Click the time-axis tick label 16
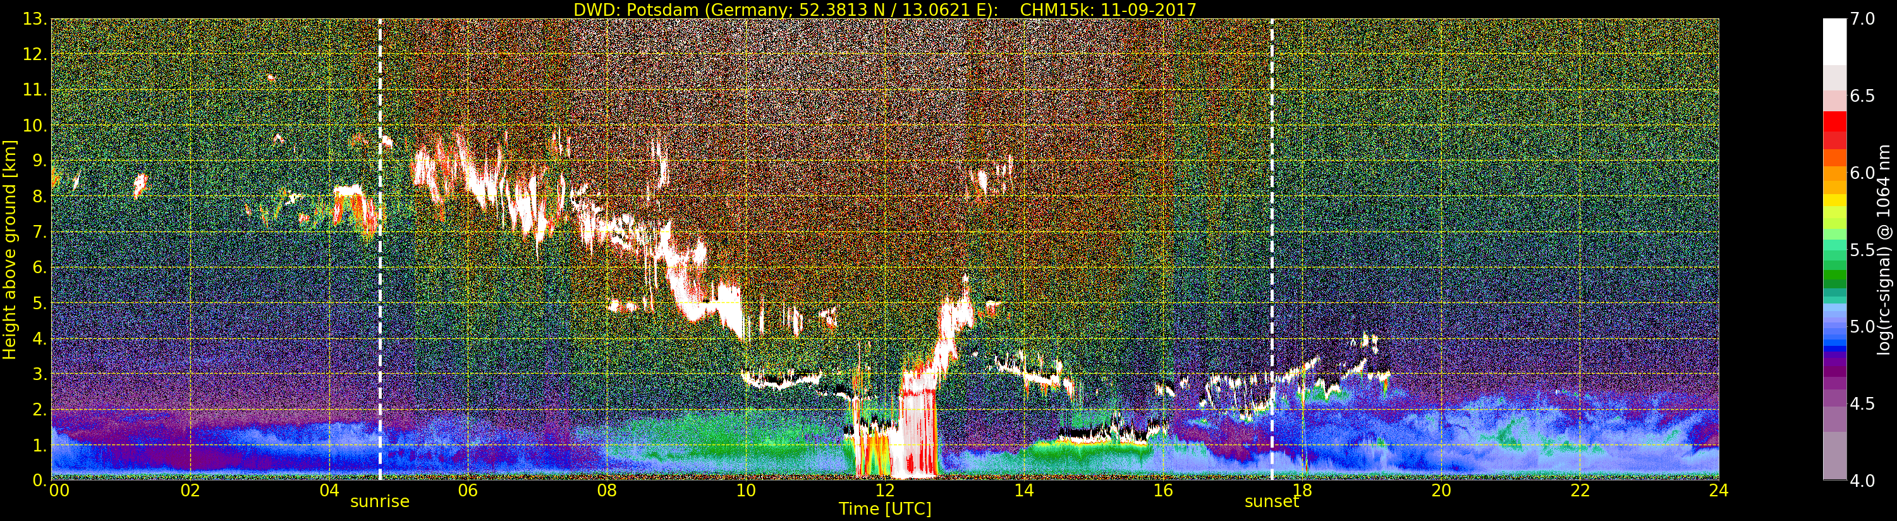The height and width of the screenshot is (521, 1897). click(x=1163, y=491)
